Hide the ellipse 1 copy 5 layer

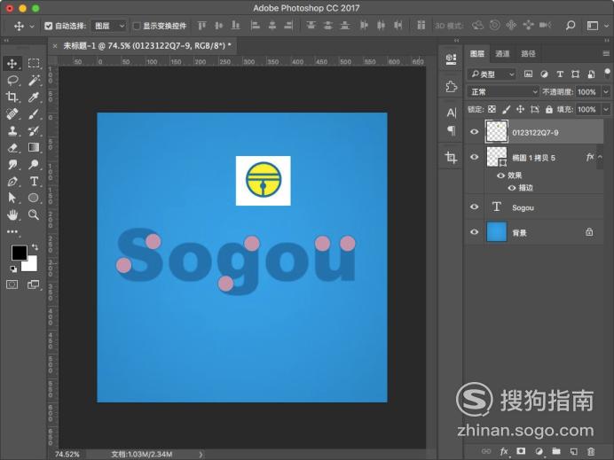pyautogui.click(x=474, y=157)
